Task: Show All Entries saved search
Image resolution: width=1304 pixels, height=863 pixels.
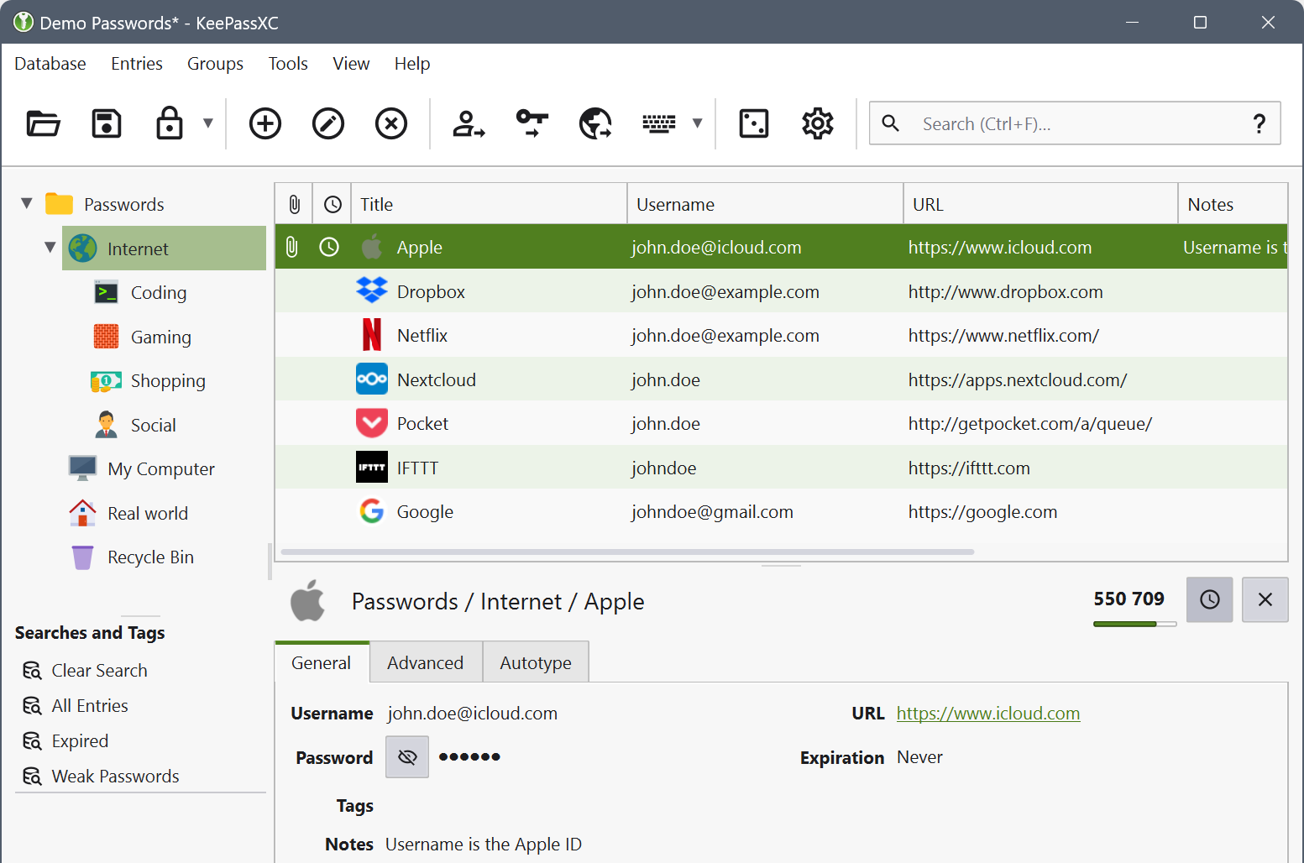Action: pyautogui.click(x=90, y=706)
